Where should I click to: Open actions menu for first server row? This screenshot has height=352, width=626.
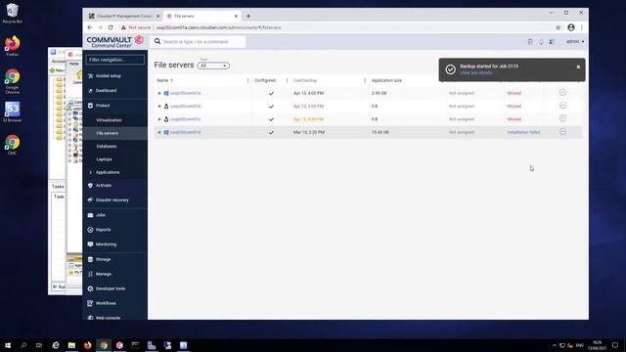click(562, 93)
